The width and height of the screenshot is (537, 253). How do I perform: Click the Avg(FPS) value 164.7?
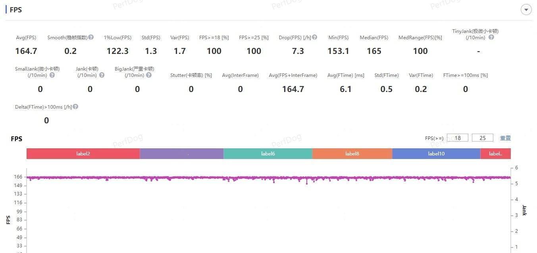26,51
